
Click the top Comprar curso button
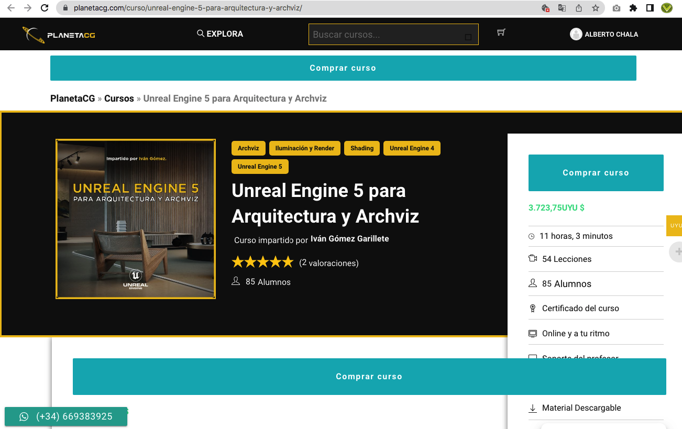pos(343,68)
